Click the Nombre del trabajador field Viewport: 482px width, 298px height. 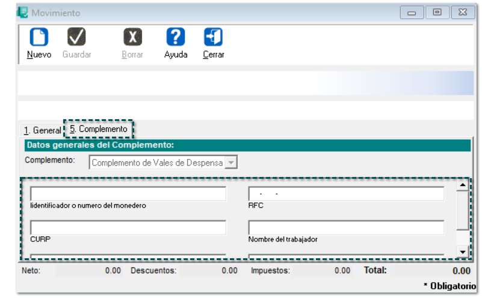(x=346, y=228)
